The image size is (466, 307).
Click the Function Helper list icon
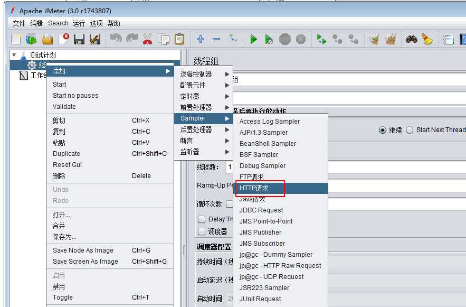click(x=448, y=39)
